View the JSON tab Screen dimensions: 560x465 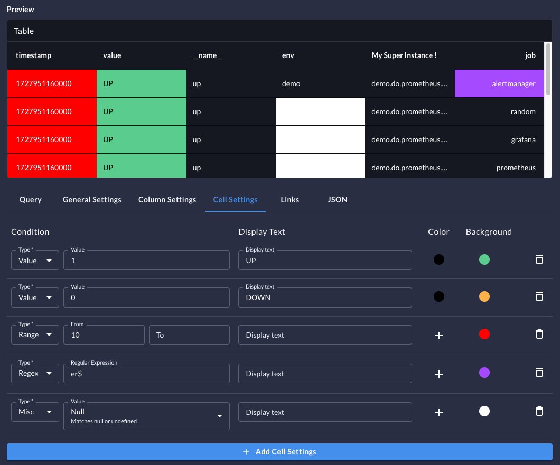(338, 200)
